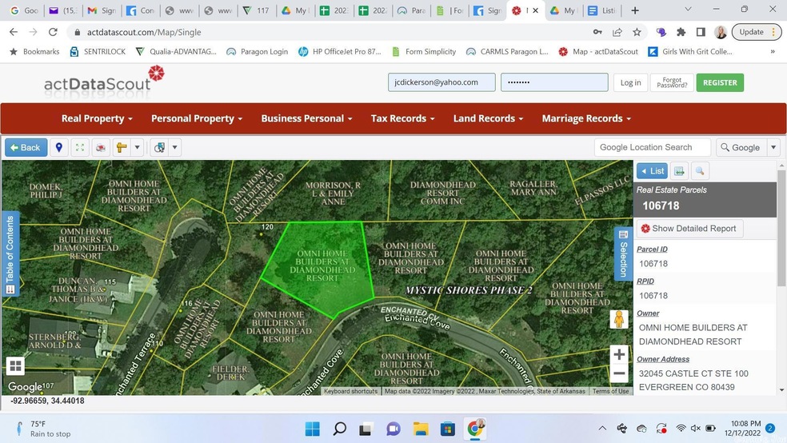Toggle the Table of Contents side panel
Image resolution: width=787 pixels, height=443 pixels.
pos(10,253)
